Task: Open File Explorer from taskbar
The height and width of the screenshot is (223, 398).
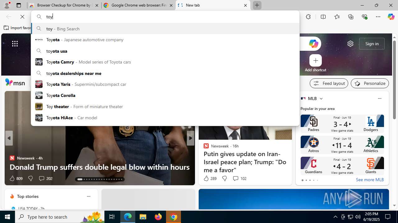Action: pos(143,217)
